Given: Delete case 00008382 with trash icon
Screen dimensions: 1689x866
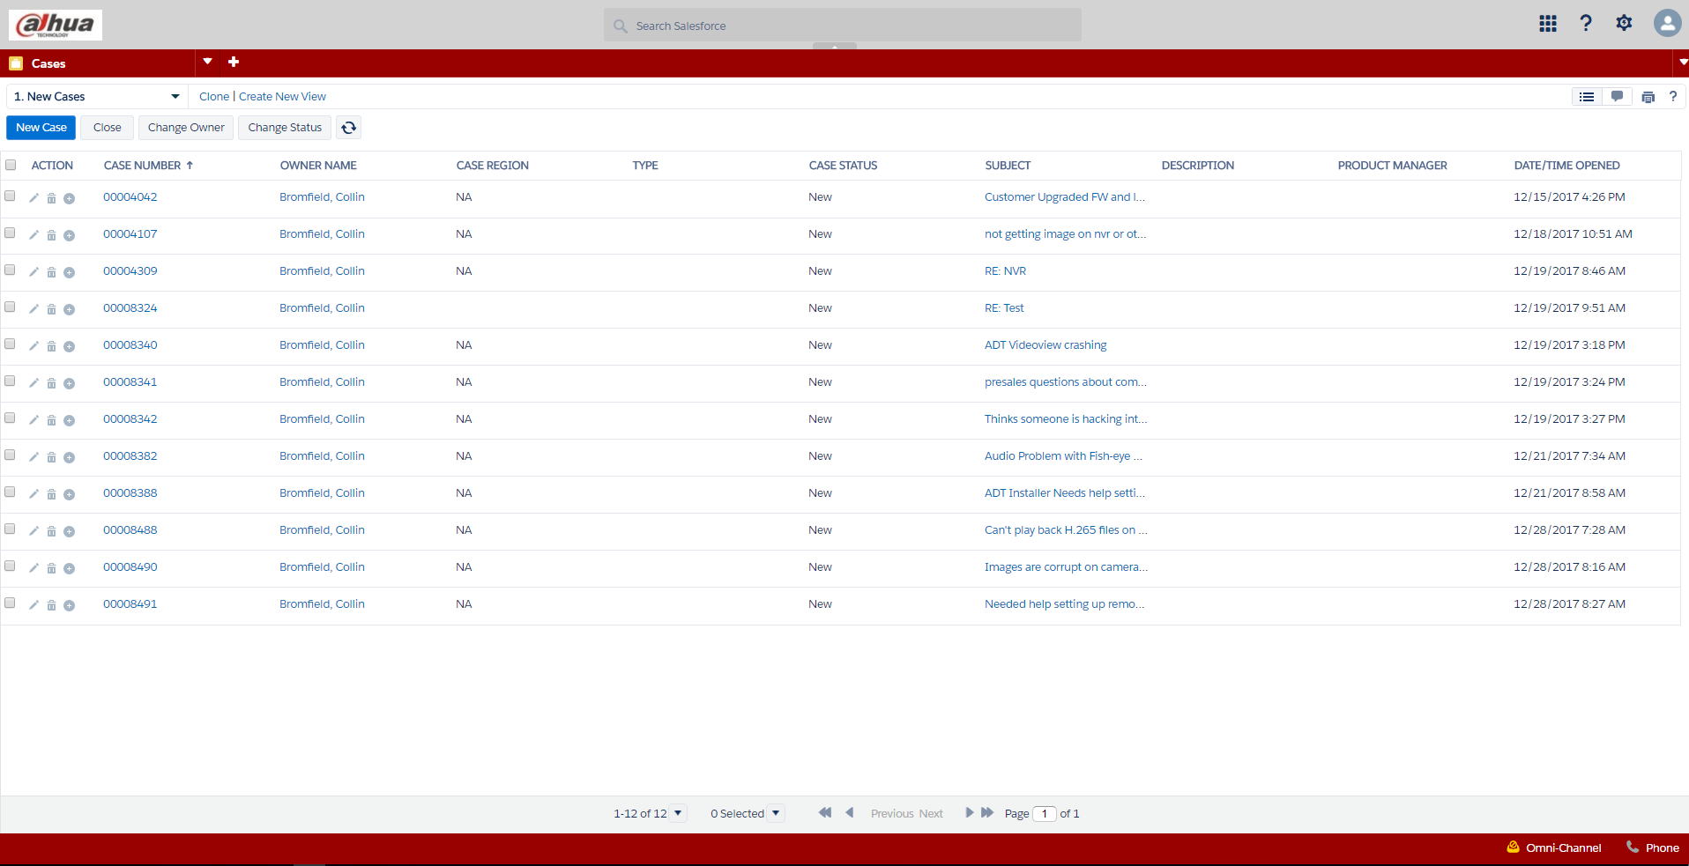Looking at the screenshot, I should tap(51, 457).
